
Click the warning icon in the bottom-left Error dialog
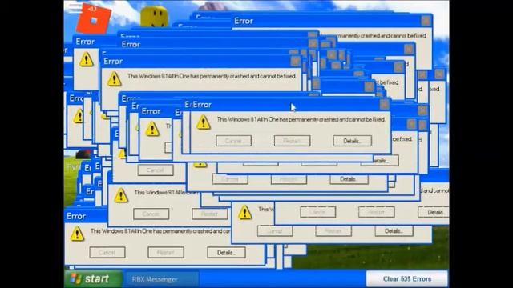(77, 234)
